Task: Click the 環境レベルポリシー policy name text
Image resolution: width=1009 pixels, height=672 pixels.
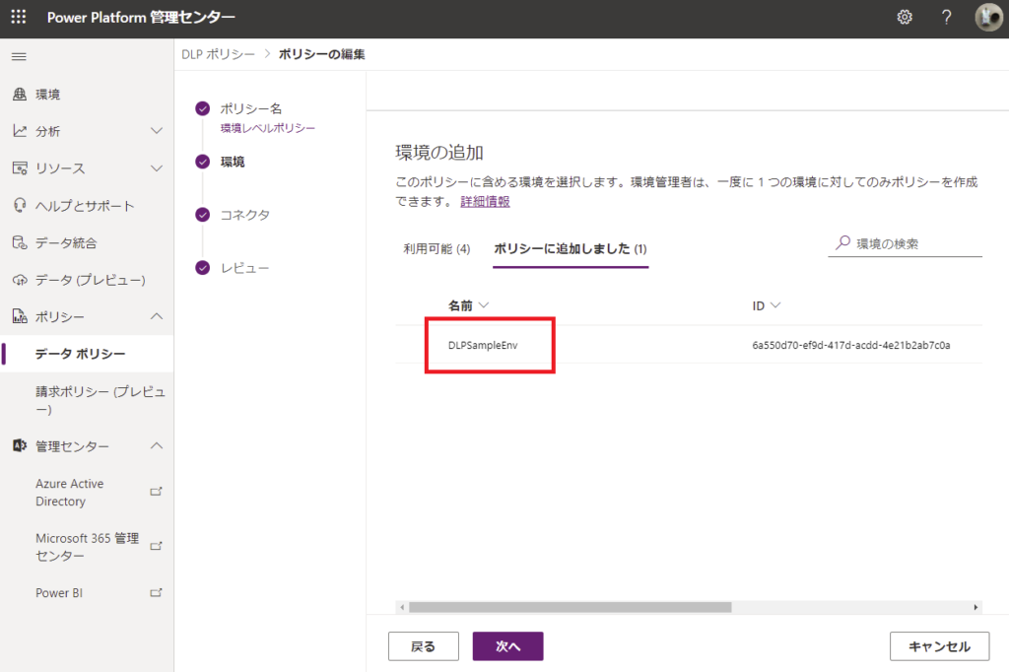Action: [268, 128]
